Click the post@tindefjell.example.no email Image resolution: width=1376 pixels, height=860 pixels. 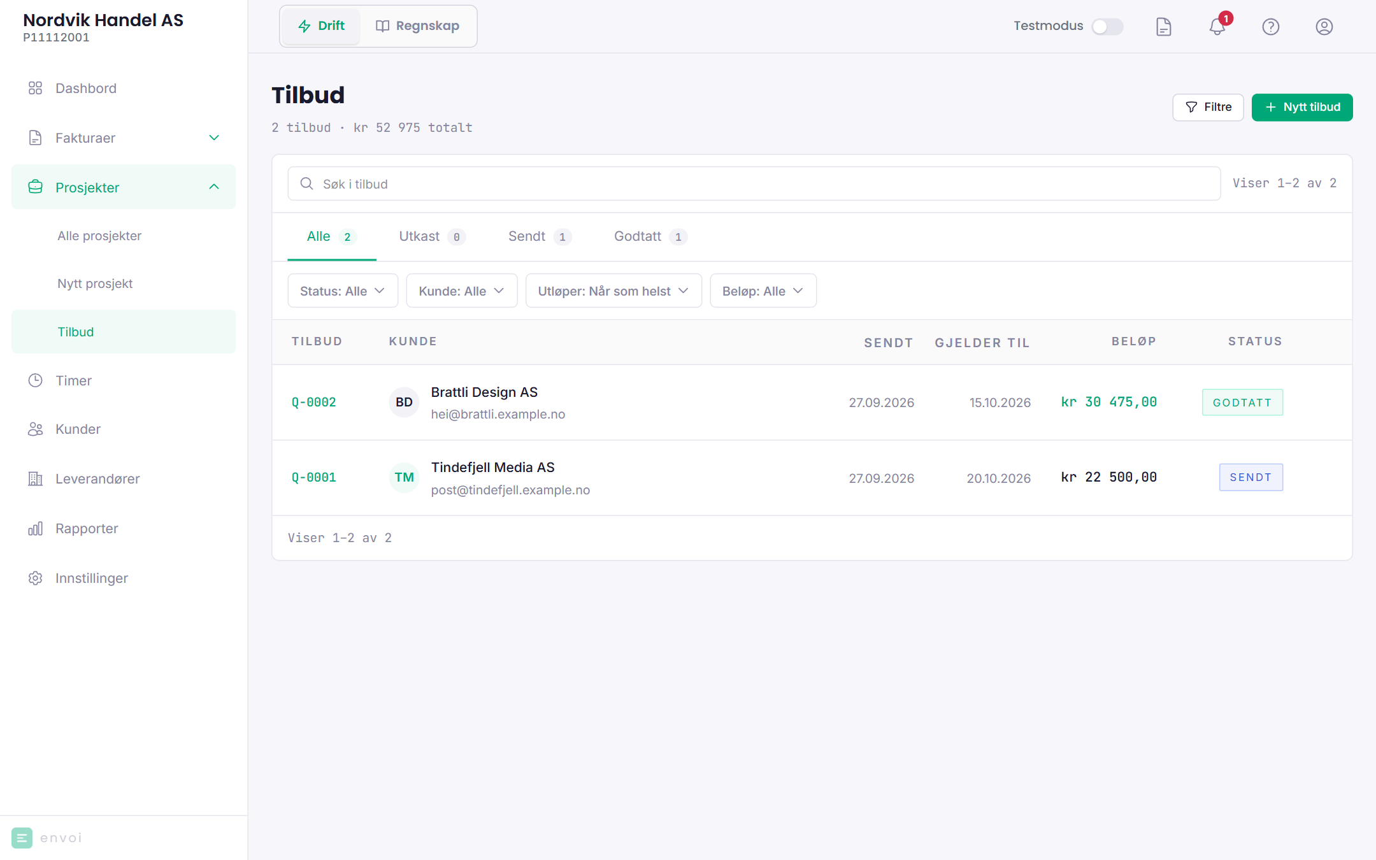(x=510, y=490)
